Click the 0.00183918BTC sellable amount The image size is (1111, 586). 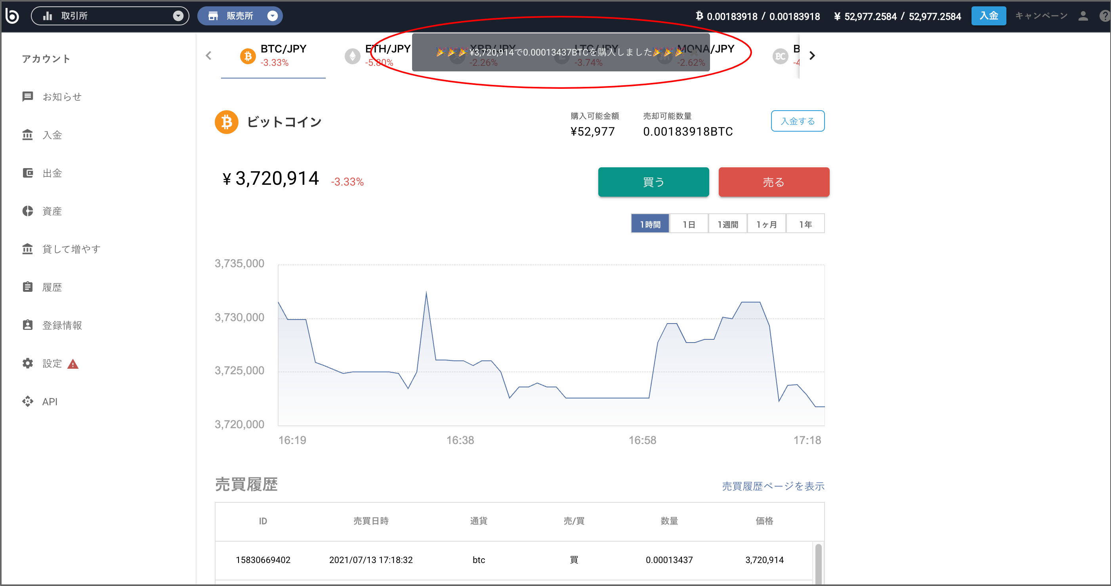pyautogui.click(x=688, y=132)
